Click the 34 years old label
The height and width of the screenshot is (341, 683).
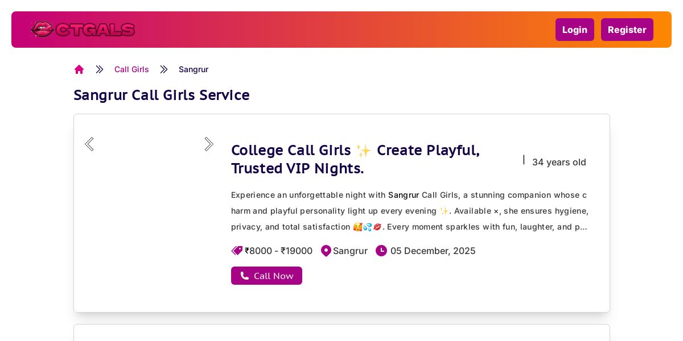point(559,162)
